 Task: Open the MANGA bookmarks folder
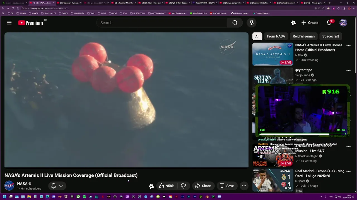[33, 13]
